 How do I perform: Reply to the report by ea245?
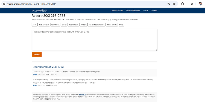click(35, 85)
